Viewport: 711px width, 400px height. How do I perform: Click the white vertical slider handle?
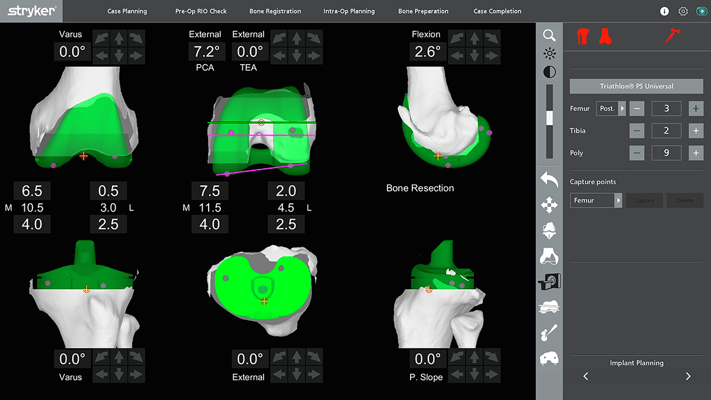[549, 118]
